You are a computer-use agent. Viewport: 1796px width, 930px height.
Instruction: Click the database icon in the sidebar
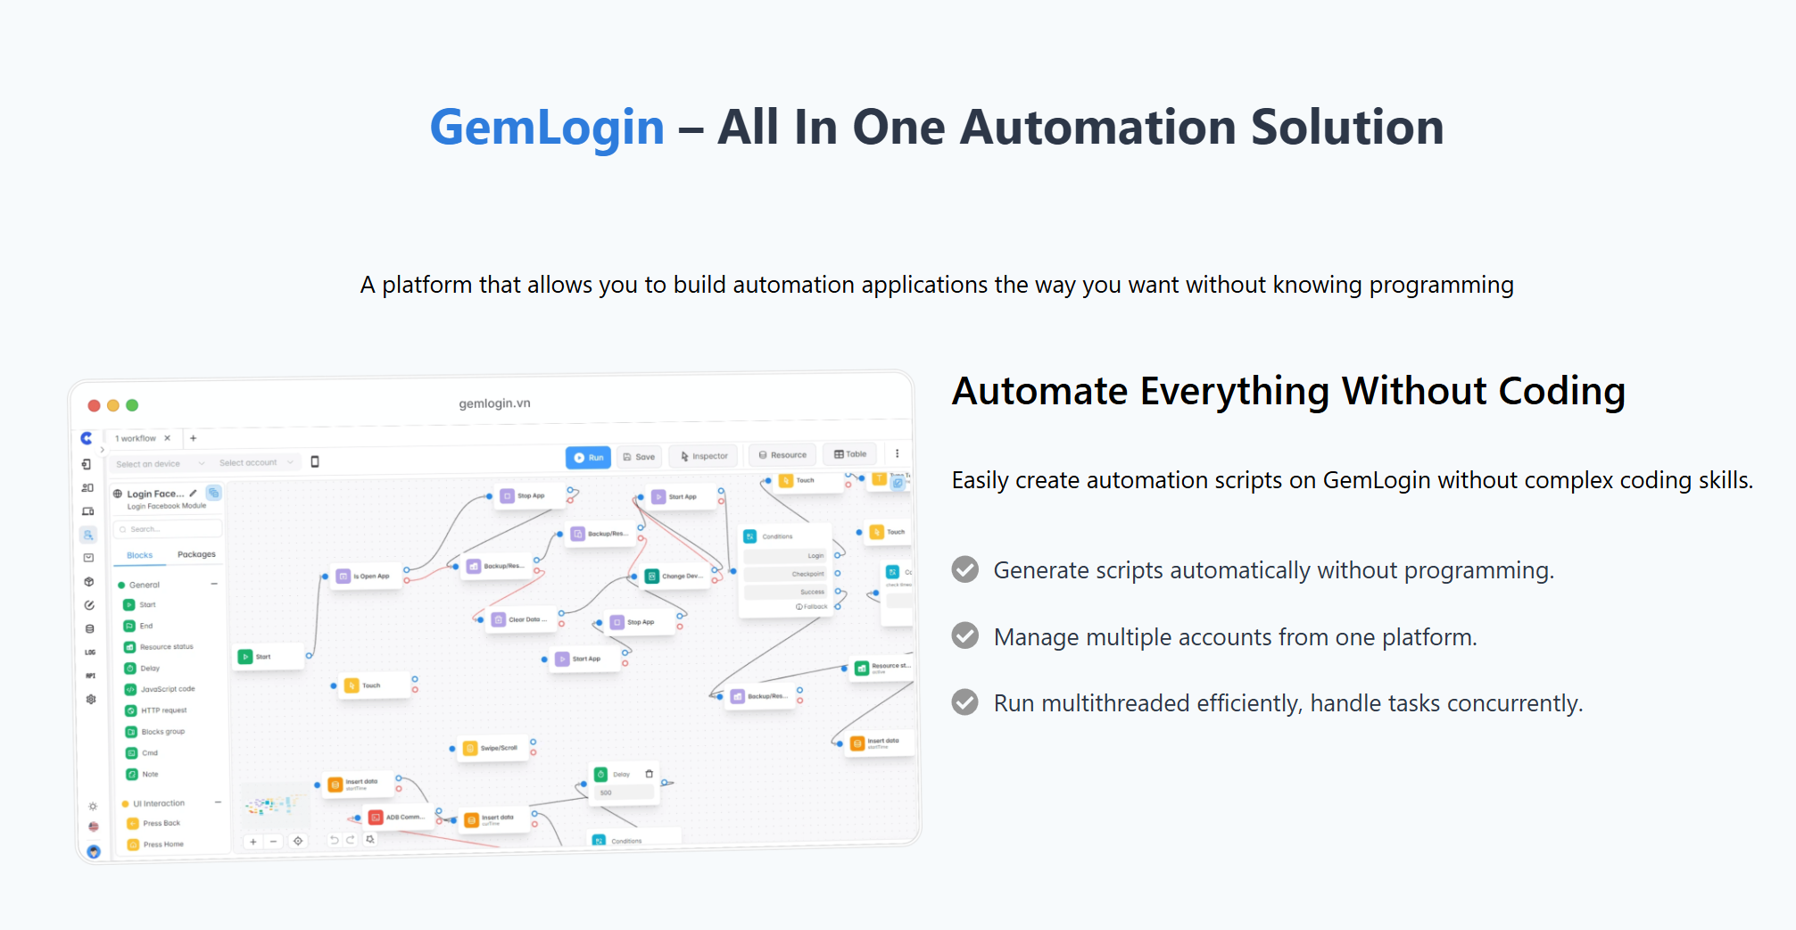(x=89, y=628)
